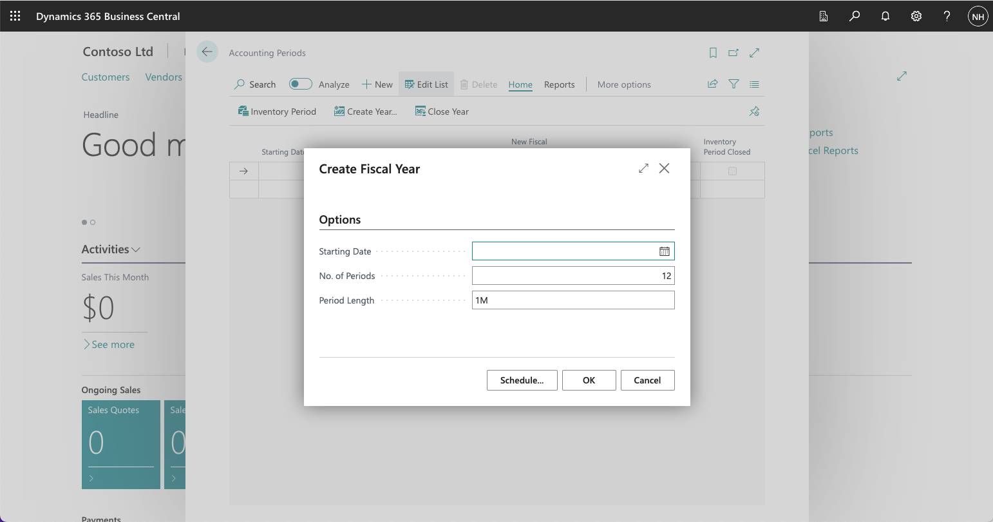Click the filter funnel icon
Image resolution: width=993 pixels, height=522 pixels.
[733, 84]
